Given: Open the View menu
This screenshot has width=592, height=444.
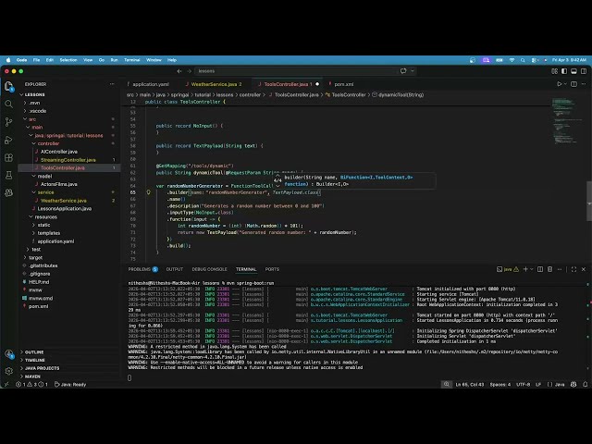Looking at the screenshot, I should tap(88, 60).
